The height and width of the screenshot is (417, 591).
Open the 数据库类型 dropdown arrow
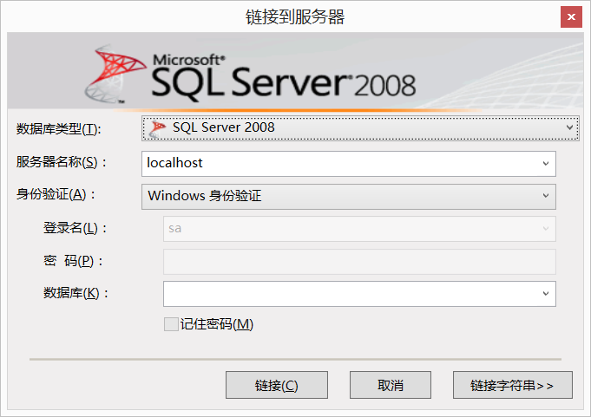pyautogui.click(x=569, y=127)
